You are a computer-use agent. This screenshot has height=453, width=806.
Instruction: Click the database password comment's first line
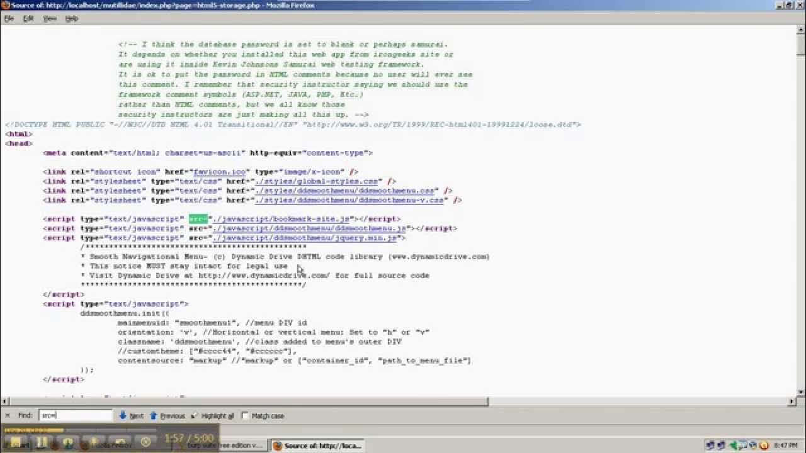[x=283, y=45]
